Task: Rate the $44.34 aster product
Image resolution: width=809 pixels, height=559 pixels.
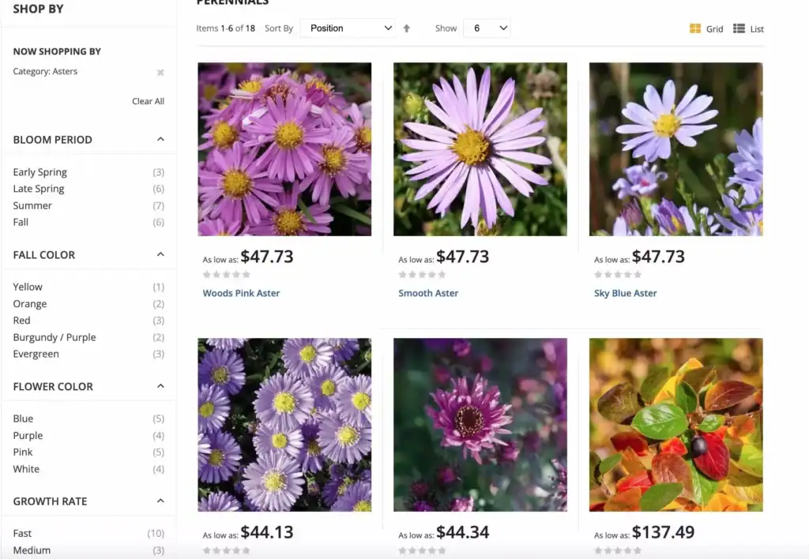Action: point(420,550)
